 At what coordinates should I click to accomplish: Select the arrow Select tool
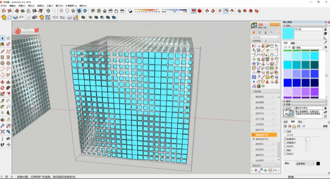point(2,38)
